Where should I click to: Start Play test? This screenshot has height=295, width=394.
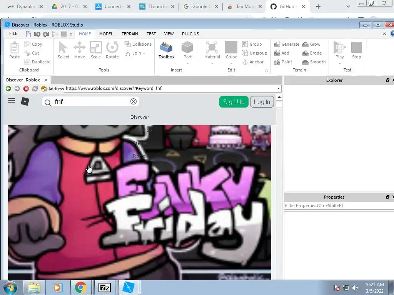339,50
